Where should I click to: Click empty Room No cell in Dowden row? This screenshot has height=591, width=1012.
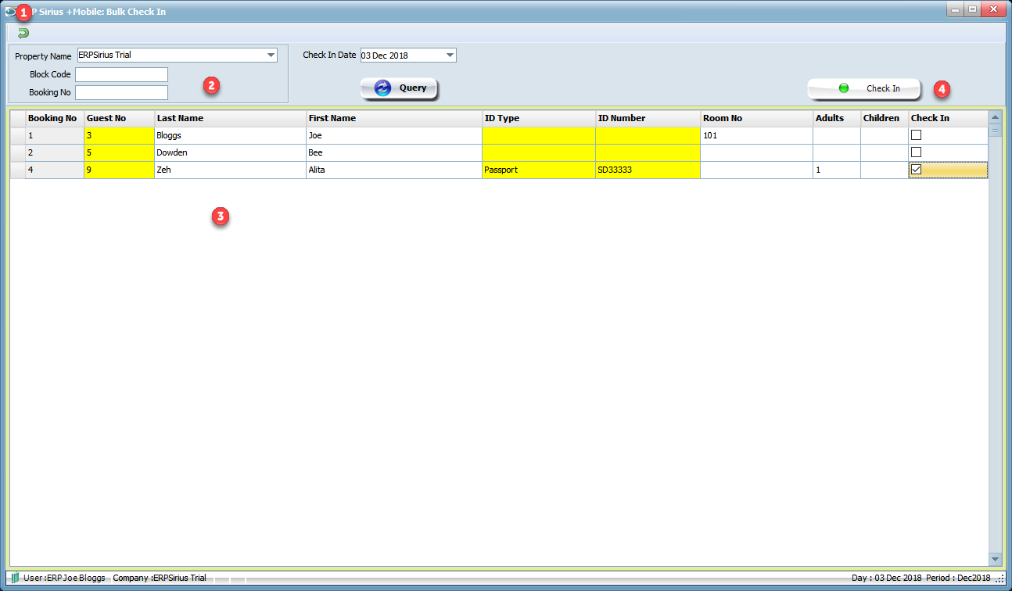click(756, 152)
